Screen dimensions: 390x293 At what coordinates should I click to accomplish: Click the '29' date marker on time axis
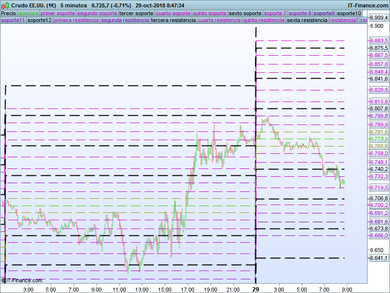(255, 290)
